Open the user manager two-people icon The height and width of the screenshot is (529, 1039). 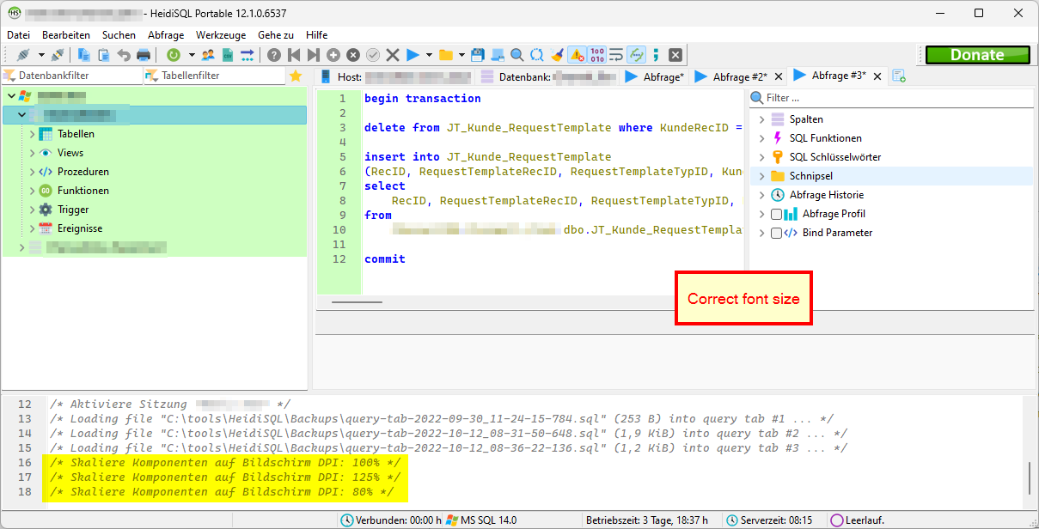207,54
